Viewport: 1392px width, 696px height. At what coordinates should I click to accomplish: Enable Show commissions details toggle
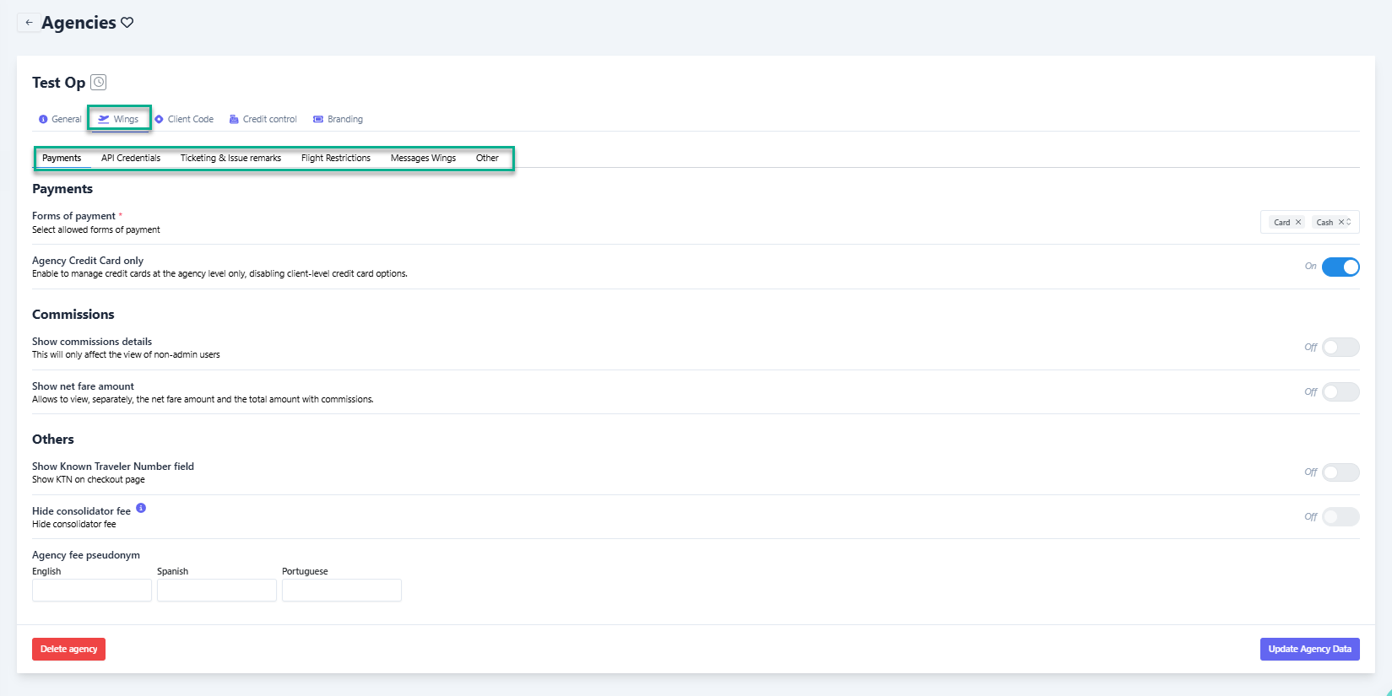(1340, 348)
